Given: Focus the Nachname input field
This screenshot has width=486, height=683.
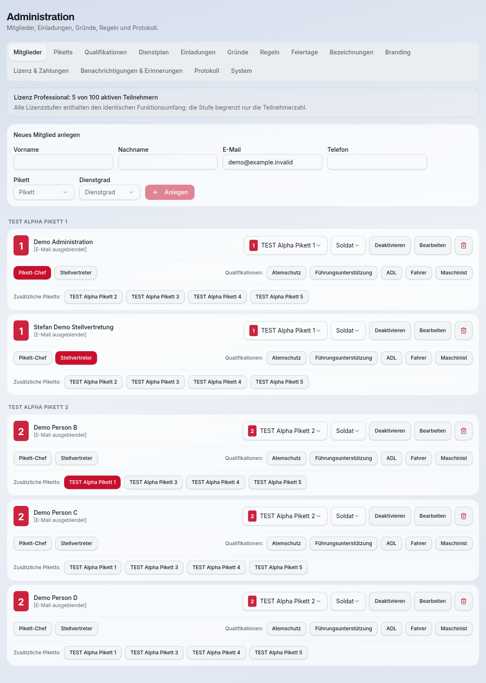Looking at the screenshot, I should click(x=168, y=162).
